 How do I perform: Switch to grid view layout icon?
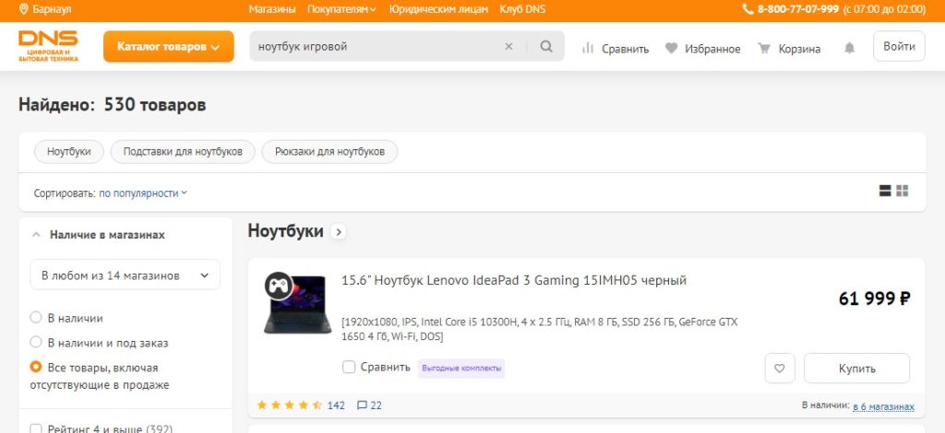tap(903, 191)
